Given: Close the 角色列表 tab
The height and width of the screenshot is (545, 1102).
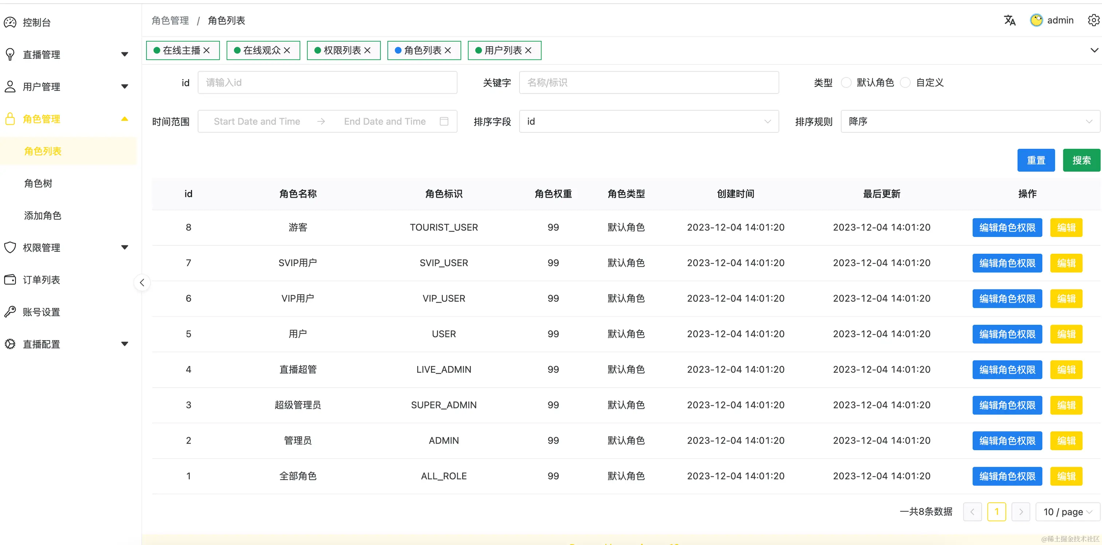Looking at the screenshot, I should 448,50.
